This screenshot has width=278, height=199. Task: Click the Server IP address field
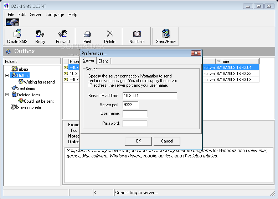(150, 96)
